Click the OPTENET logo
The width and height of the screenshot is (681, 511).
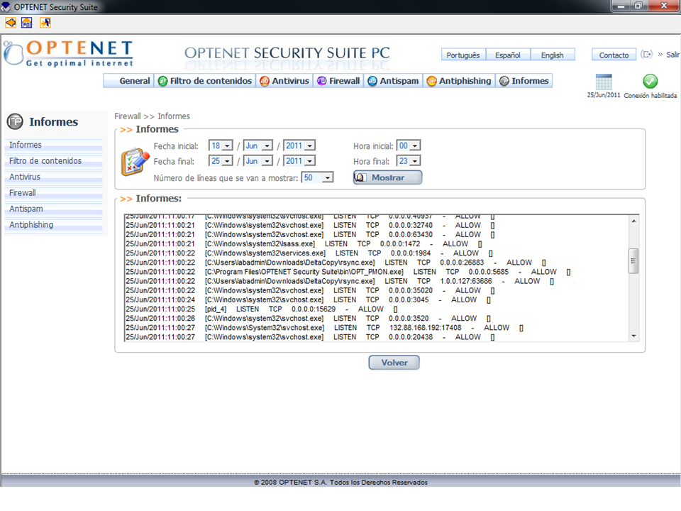(x=69, y=54)
